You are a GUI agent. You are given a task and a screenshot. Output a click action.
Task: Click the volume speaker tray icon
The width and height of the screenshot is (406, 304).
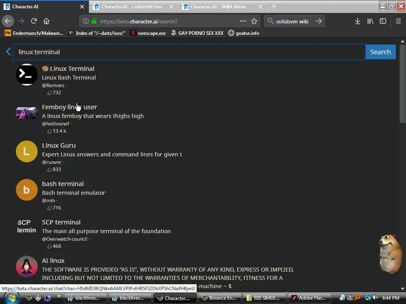(x=375, y=298)
